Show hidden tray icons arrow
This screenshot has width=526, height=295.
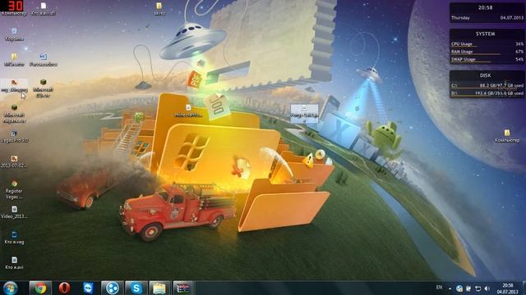point(450,288)
